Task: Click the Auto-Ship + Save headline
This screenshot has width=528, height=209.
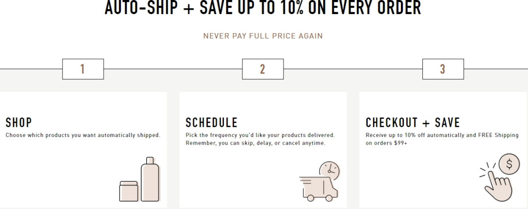Action: tap(263, 8)
